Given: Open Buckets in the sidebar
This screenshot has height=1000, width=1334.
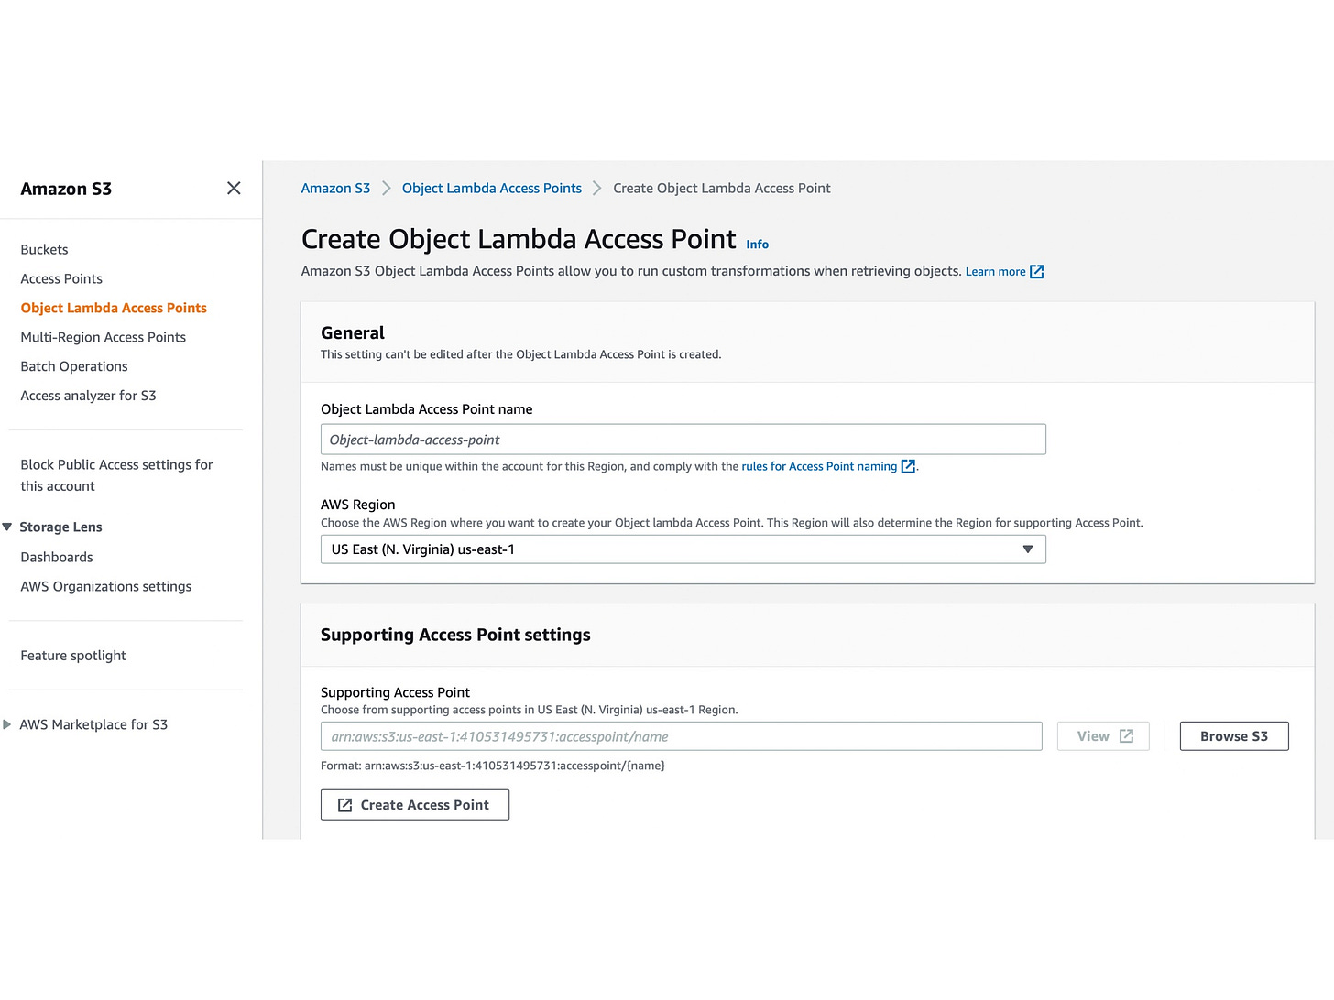Looking at the screenshot, I should (x=44, y=249).
